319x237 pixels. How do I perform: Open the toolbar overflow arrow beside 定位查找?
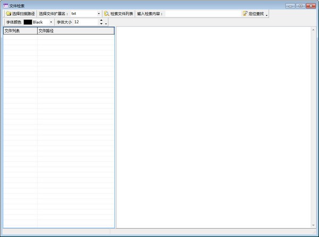point(267,14)
